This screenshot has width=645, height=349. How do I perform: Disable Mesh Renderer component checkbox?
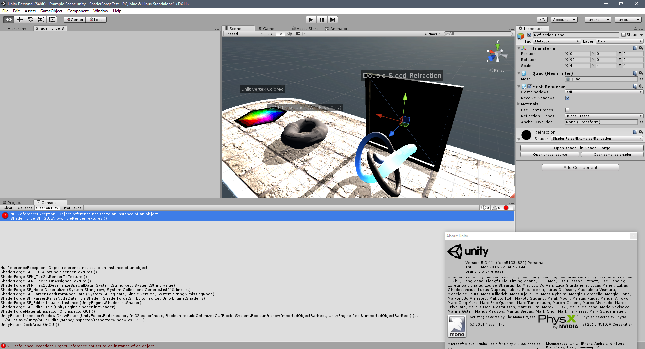pyautogui.click(x=530, y=86)
